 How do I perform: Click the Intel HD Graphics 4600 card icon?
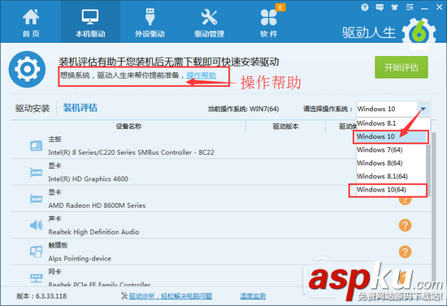coord(37,172)
